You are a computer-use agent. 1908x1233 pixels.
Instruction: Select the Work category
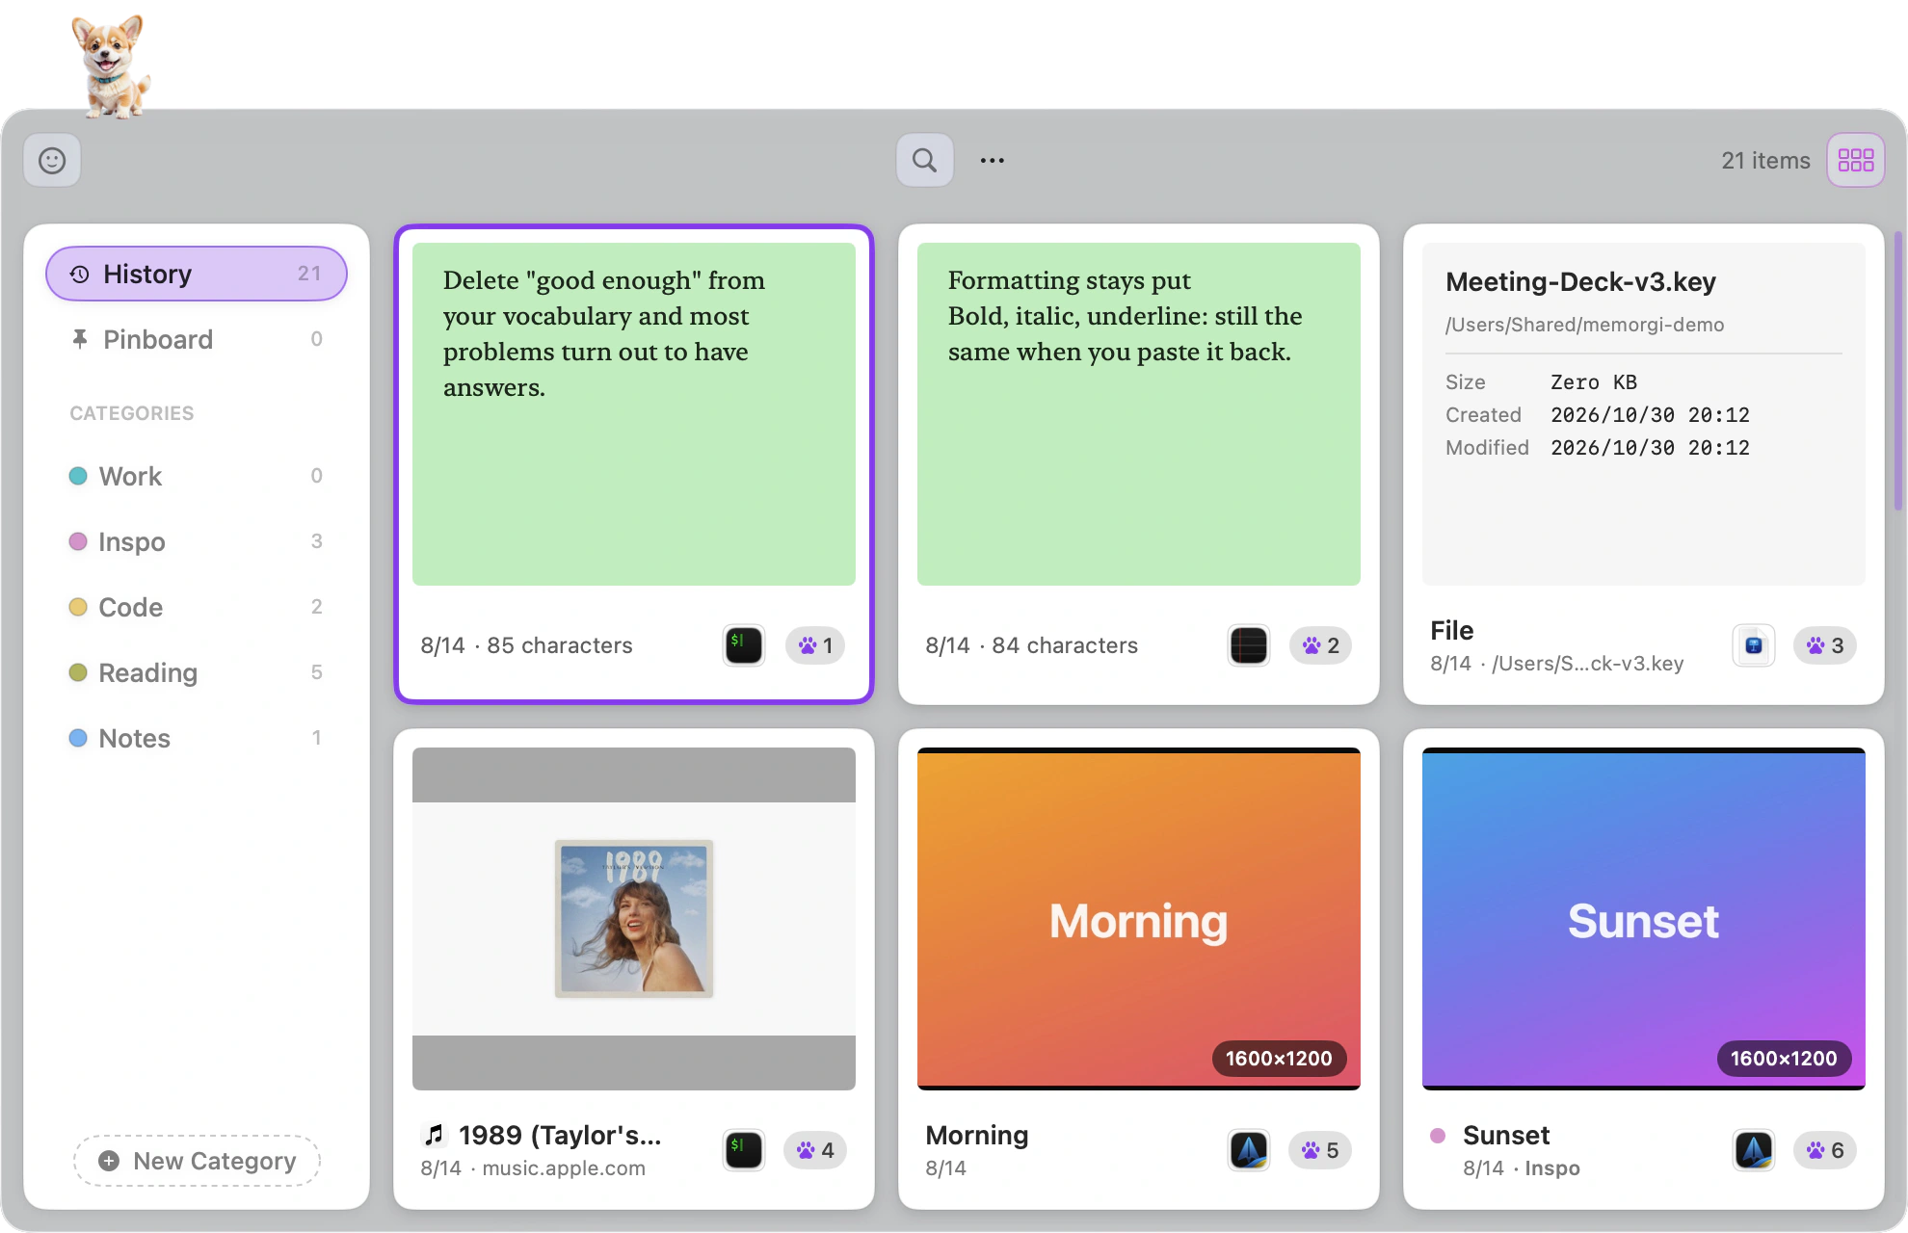[x=197, y=476]
